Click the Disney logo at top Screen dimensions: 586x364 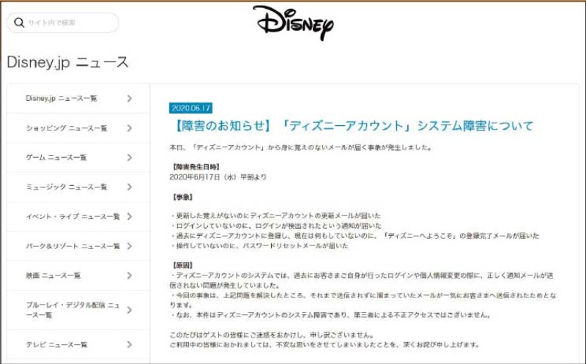click(293, 23)
